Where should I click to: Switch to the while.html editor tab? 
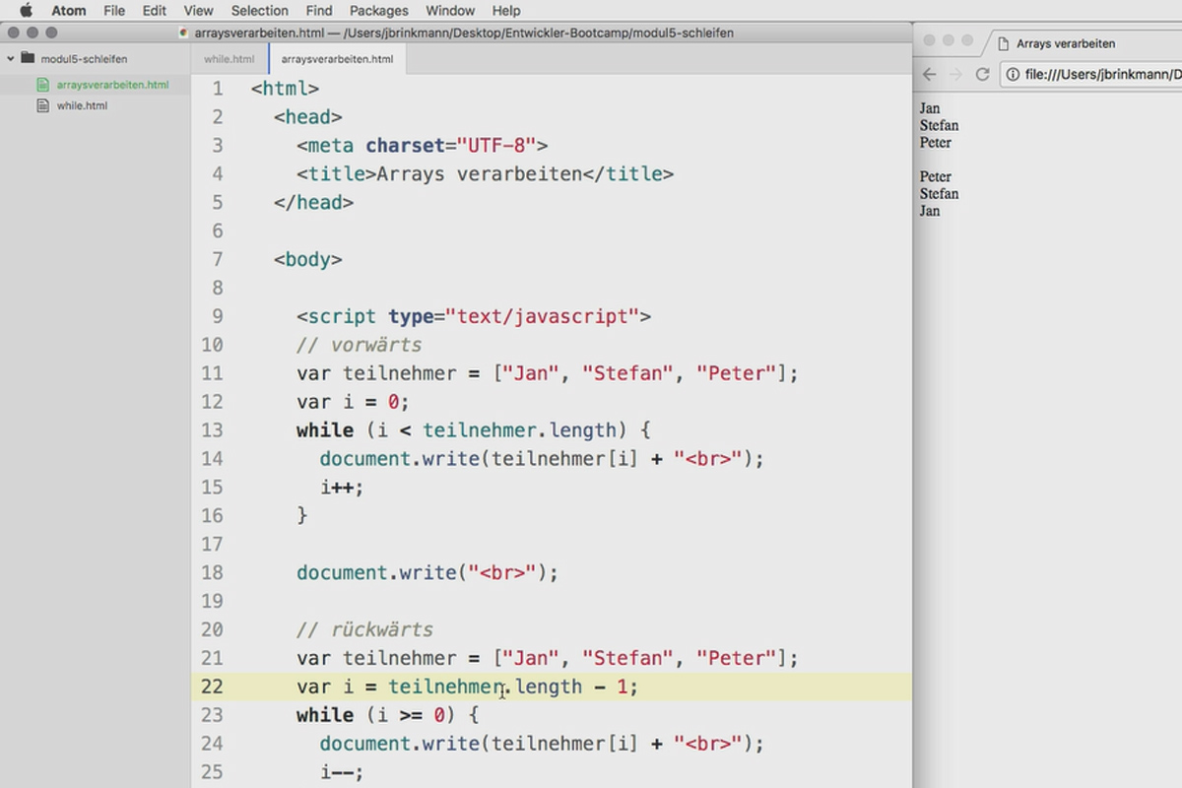pos(230,59)
